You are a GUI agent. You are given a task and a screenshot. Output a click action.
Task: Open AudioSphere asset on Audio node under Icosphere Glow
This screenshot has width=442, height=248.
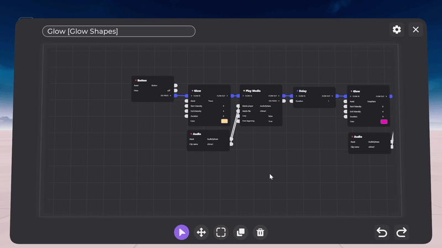pyautogui.click(x=374, y=142)
